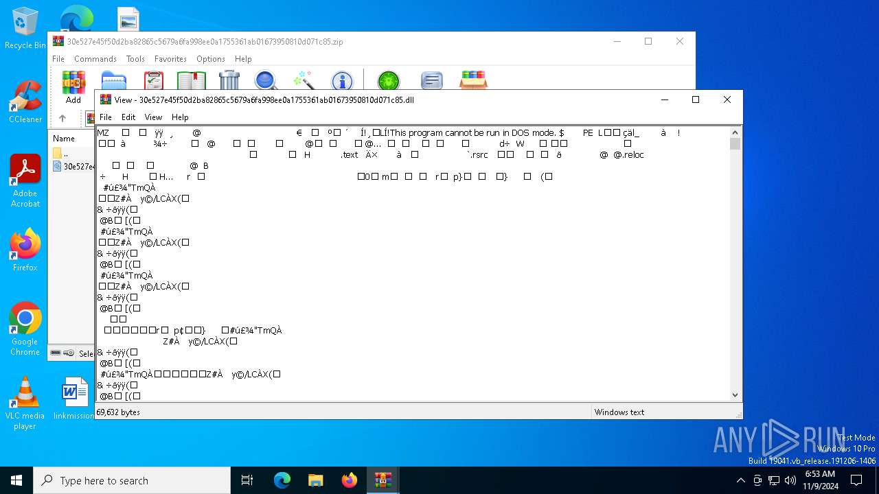Launch the Wizard wand icon in WinRAR
The height and width of the screenshot is (494, 879).
[304, 81]
